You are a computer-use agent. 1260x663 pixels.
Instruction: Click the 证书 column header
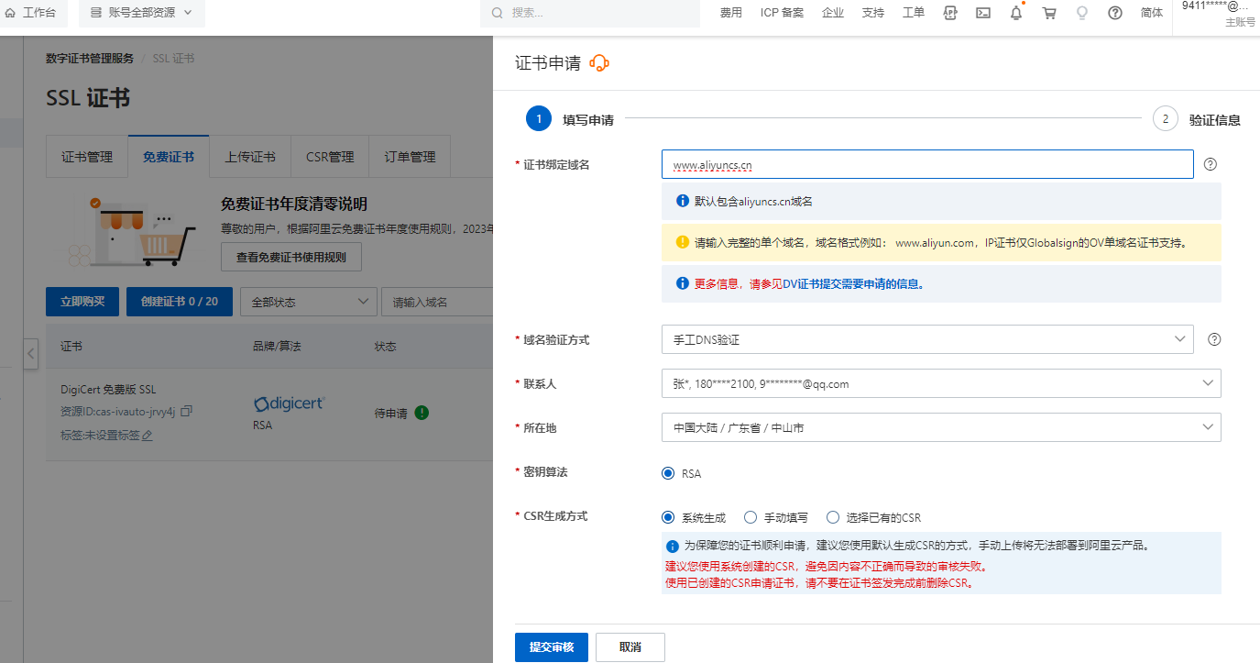[71, 347]
